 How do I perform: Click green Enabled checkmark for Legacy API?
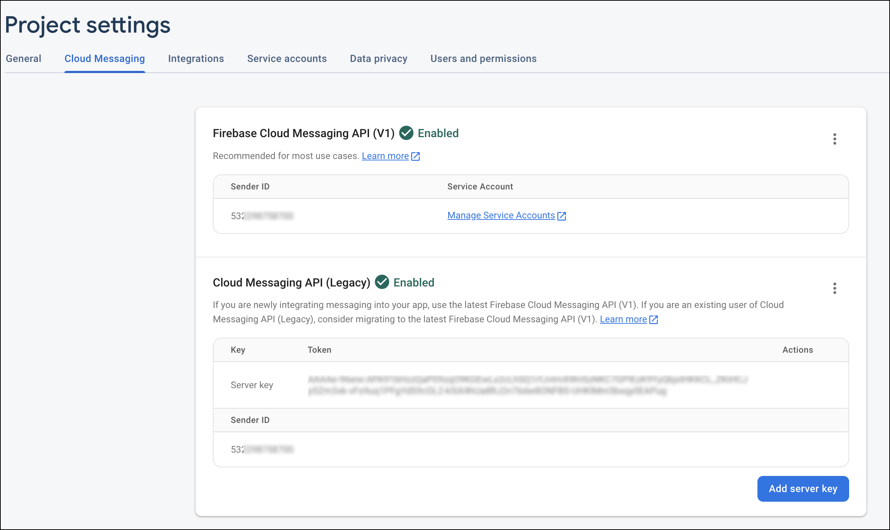click(x=382, y=282)
